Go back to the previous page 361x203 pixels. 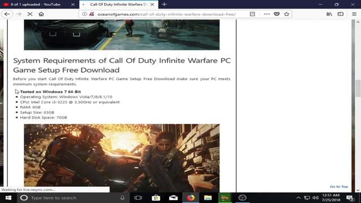pyautogui.click(x=7, y=14)
